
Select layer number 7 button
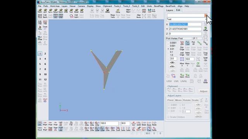click(40, 69)
